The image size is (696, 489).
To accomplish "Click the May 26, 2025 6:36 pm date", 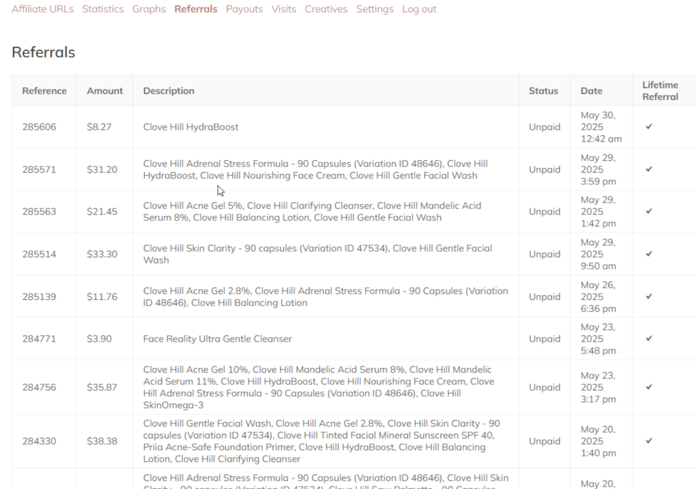I will 598,297.
